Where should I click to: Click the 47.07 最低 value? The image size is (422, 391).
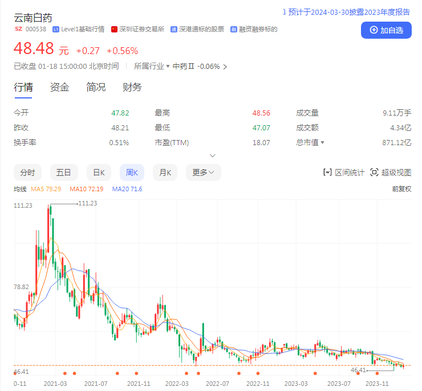261,128
